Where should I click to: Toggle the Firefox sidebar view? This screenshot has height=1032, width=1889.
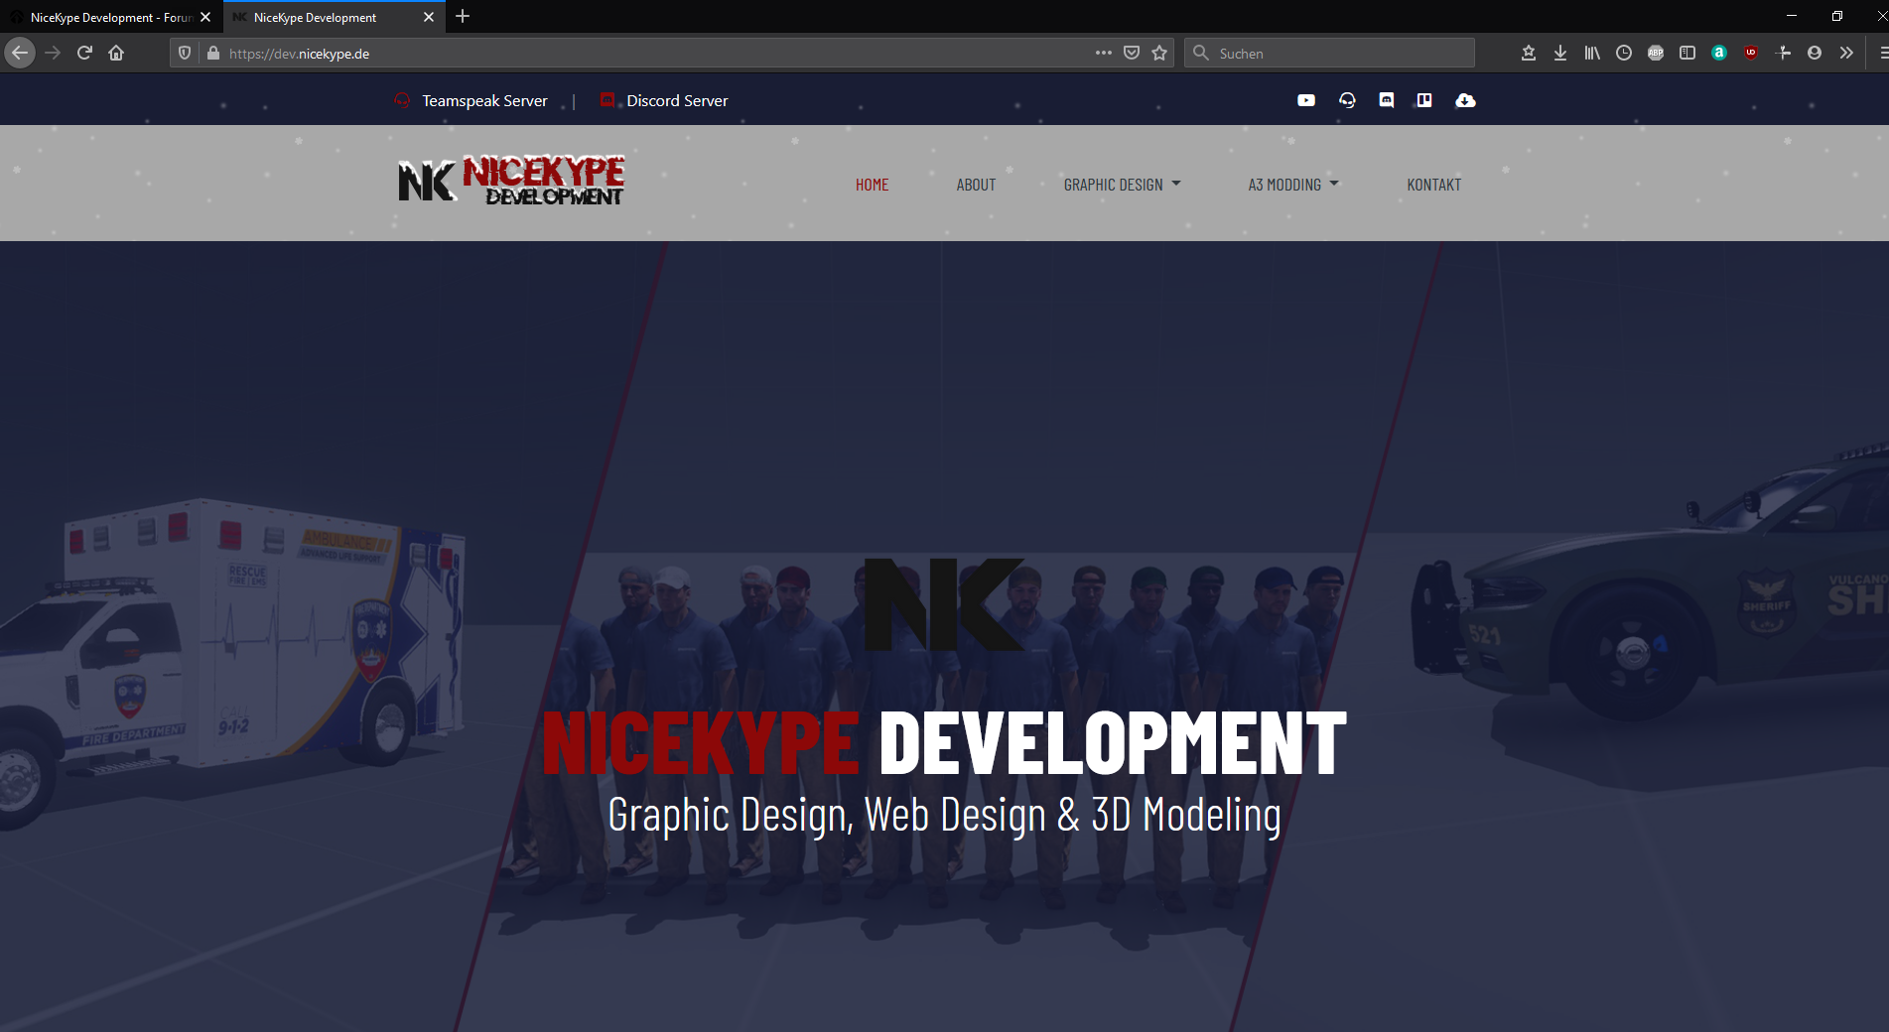tap(1687, 54)
